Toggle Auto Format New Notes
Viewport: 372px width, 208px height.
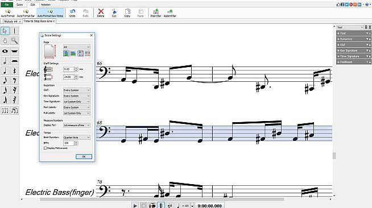[x=50, y=13]
